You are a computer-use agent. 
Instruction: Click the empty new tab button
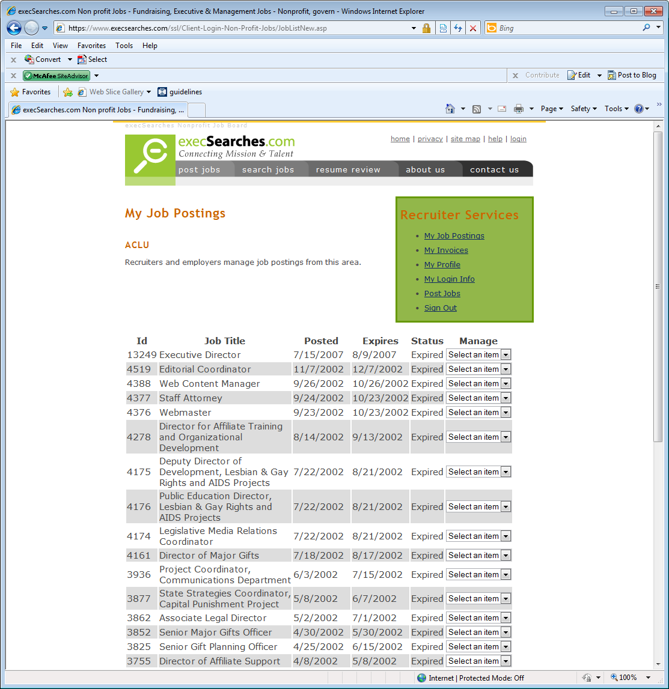197,110
